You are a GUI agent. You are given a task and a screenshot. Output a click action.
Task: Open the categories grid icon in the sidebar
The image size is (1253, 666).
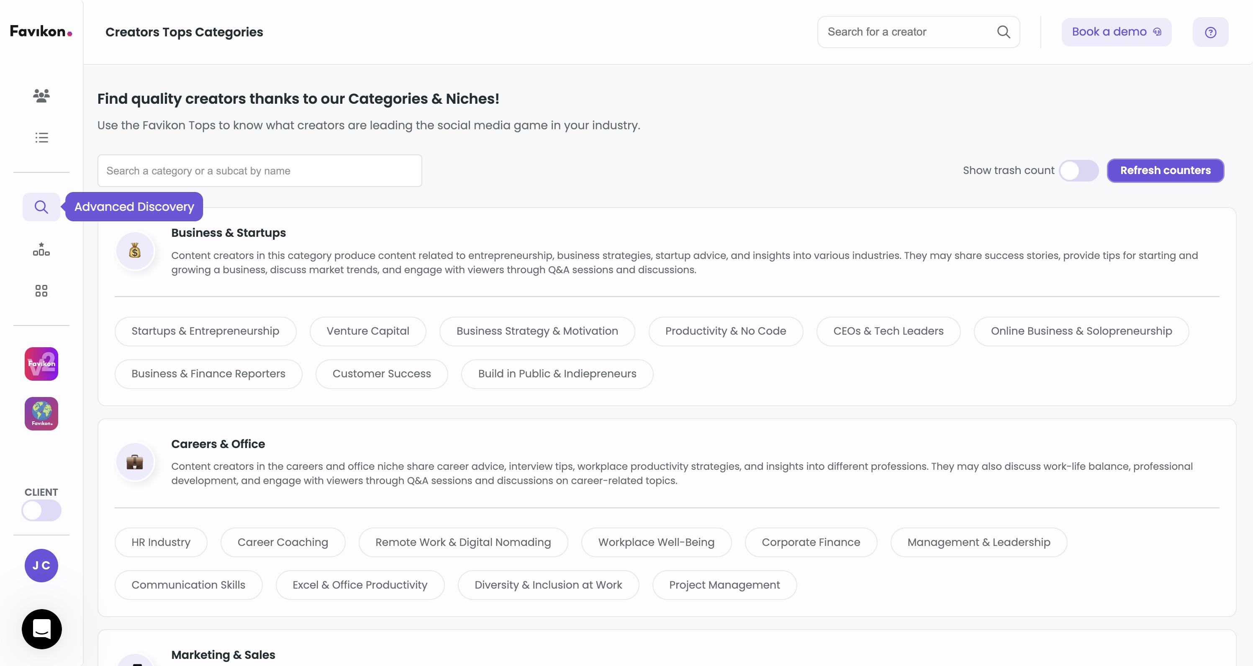coord(41,291)
